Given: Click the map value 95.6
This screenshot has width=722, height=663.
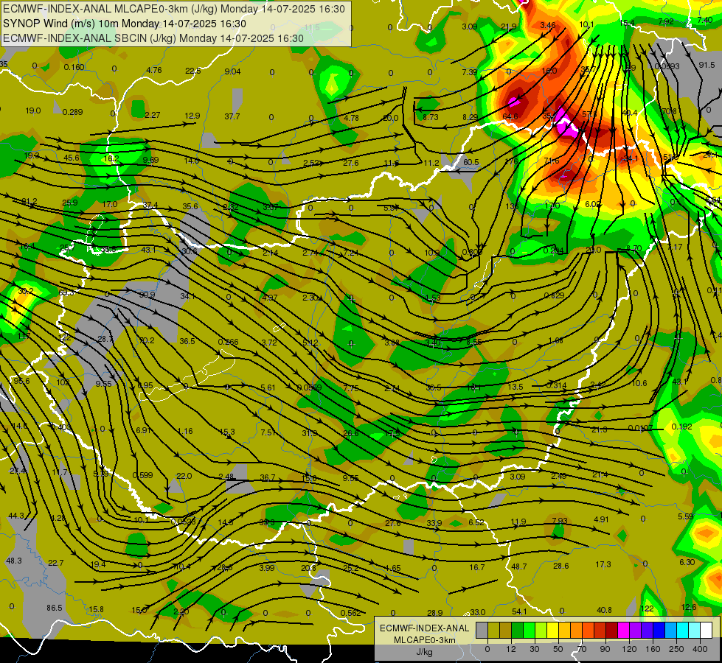Looking at the screenshot, I should tap(21, 381).
